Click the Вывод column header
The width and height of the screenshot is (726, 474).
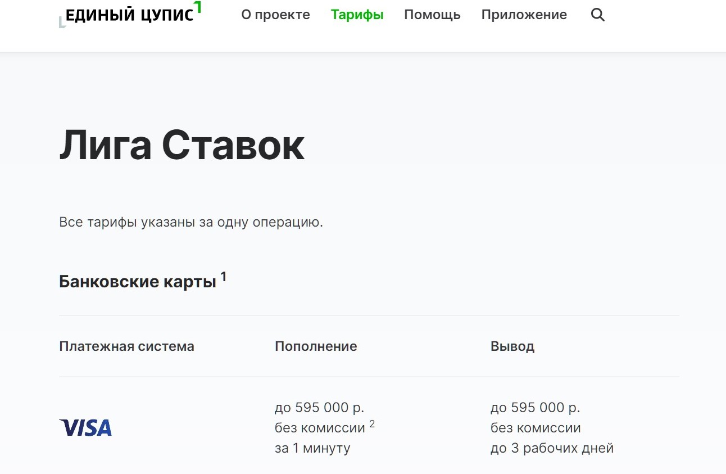pyautogui.click(x=512, y=346)
